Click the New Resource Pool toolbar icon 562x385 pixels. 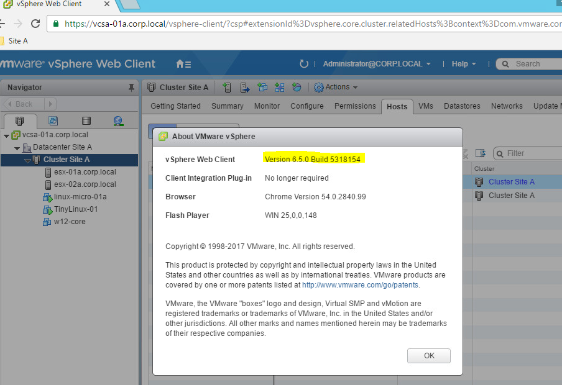[297, 87]
